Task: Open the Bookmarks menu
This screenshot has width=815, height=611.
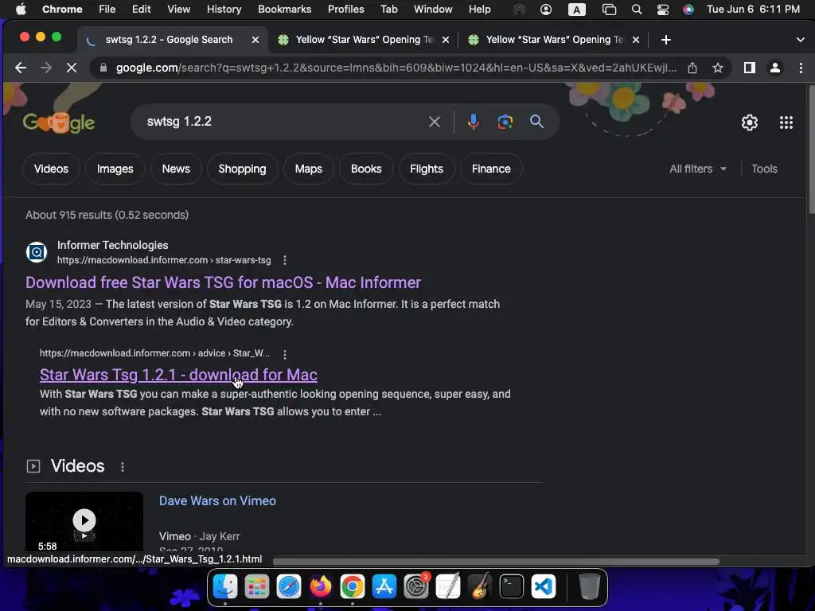Action: tap(284, 9)
